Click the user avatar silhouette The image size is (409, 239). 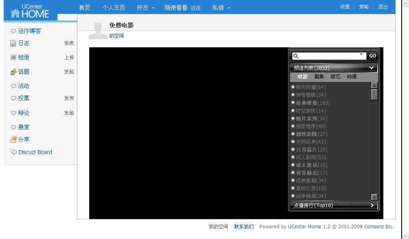tap(98, 31)
